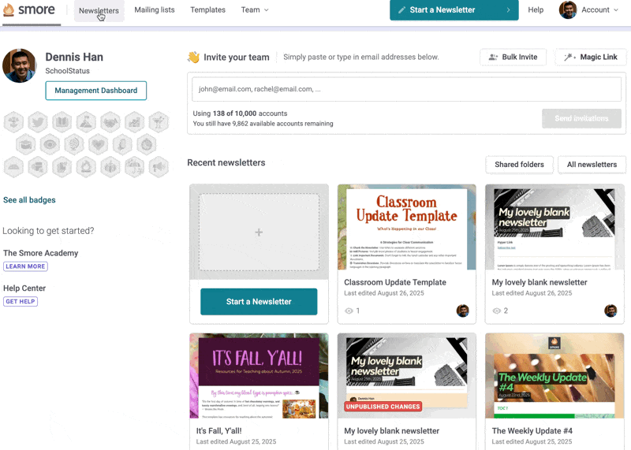The height and width of the screenshot is (450, 631).
Task: Click the See all badges link
Action: coord(29,200)
